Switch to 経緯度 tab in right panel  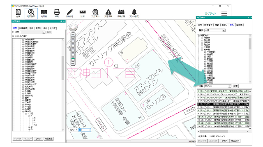[x=240, y=25]
